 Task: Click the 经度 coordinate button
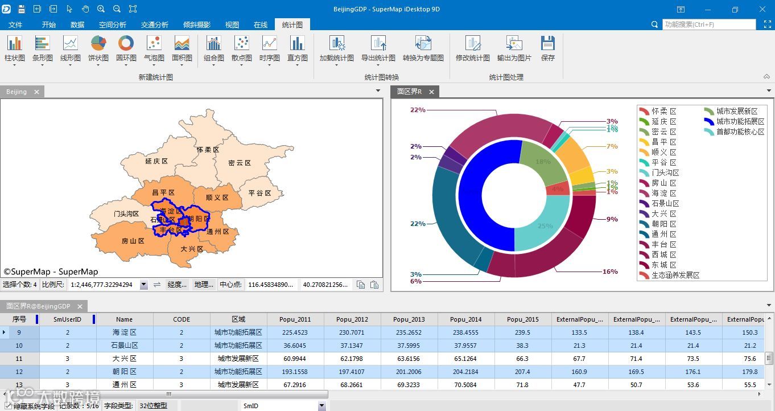pyautogui.click(x=178, y=285)
